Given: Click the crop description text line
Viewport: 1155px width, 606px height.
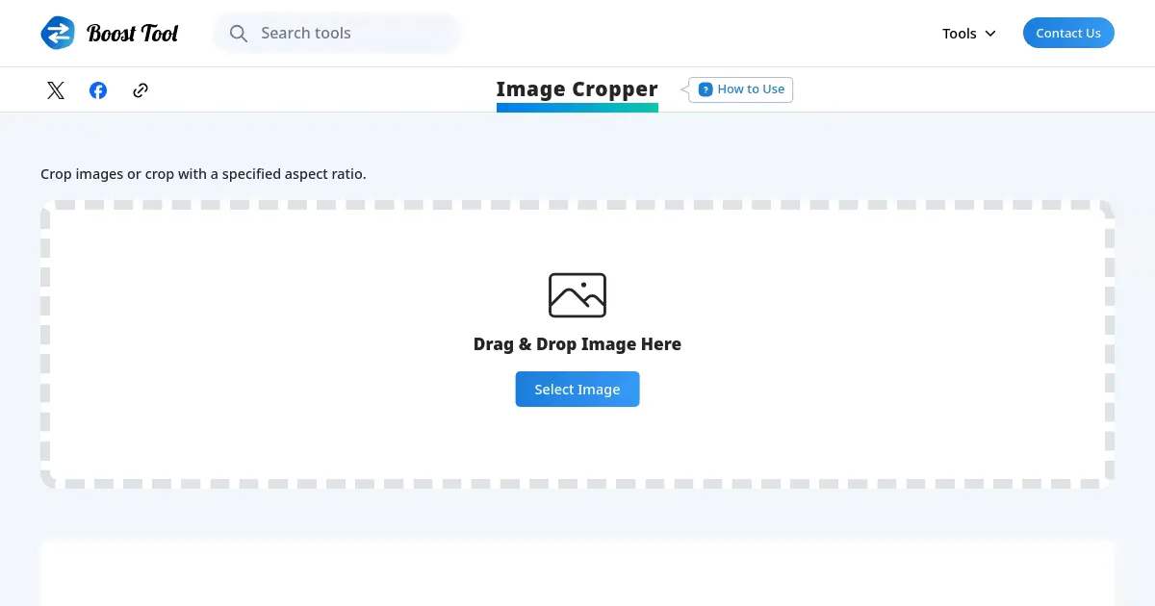Looking at the screenshot, I should [x=203, y=174].
